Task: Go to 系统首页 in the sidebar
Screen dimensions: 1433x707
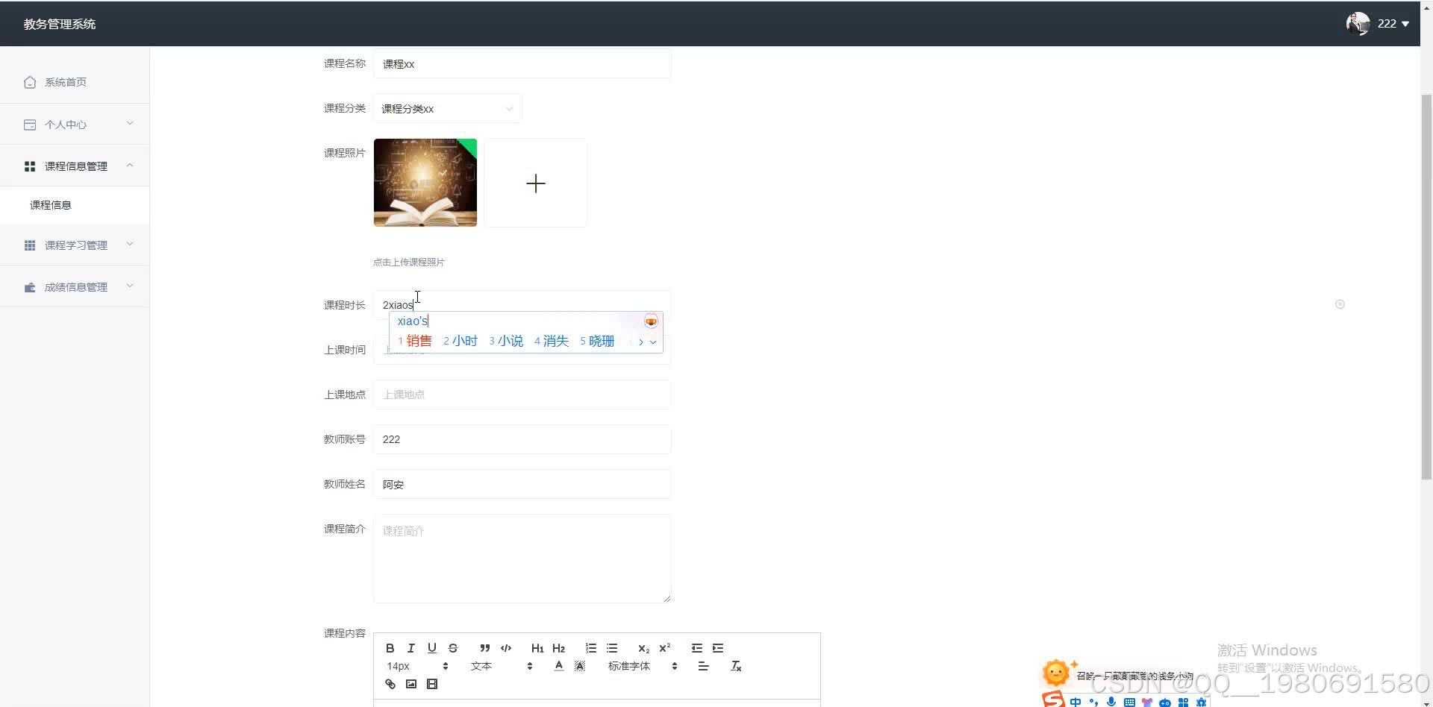Action: tap(75, 82)
